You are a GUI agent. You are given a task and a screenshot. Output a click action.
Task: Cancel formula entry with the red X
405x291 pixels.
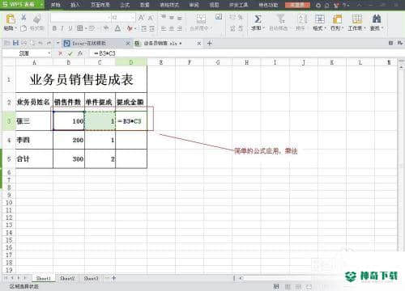(x=61, y=53)
